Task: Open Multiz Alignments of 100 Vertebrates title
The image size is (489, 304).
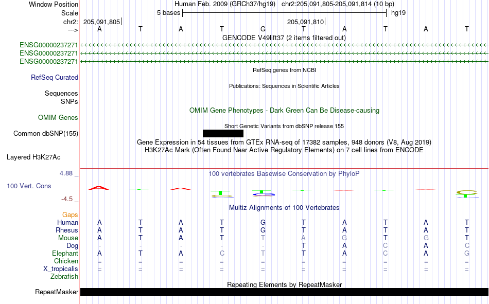Action: coord(284,208)
